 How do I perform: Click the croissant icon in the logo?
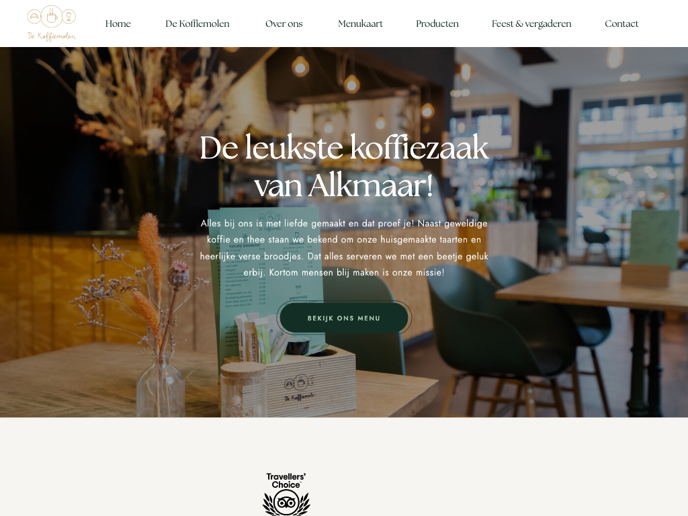[x=34, y=17]
